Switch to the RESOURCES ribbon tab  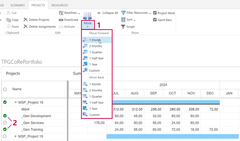coord(60,5)
